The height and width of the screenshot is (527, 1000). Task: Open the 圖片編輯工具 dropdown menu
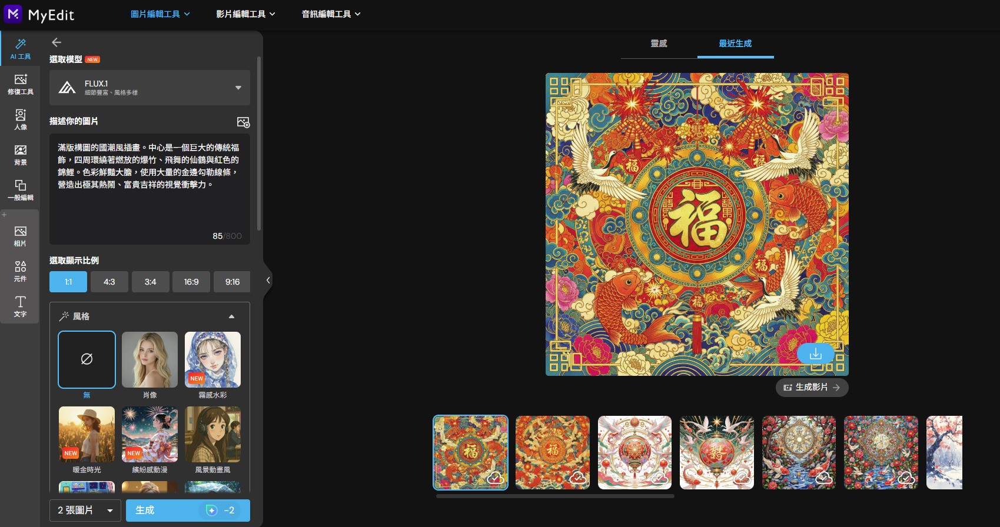click(160, 14)
